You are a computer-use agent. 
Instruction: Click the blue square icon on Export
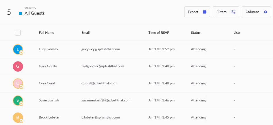(x=205, y=12)
